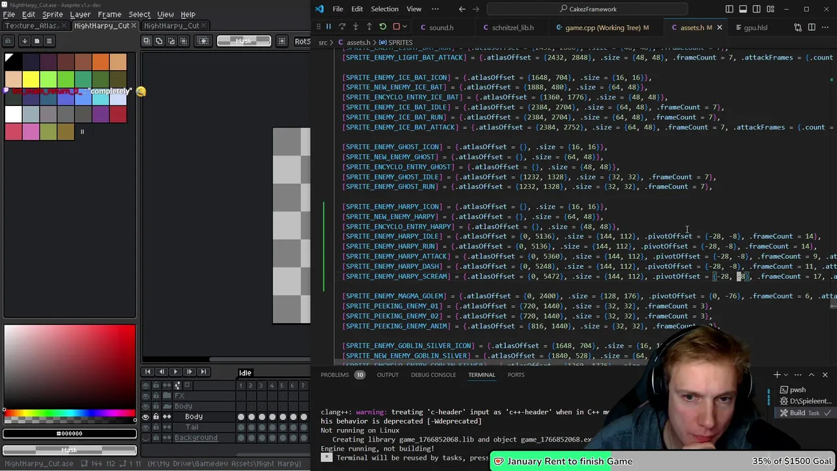The height and width of the screenshot is (471, 837).
Task: Show the hidden Background layer
Action: (146, 438)
